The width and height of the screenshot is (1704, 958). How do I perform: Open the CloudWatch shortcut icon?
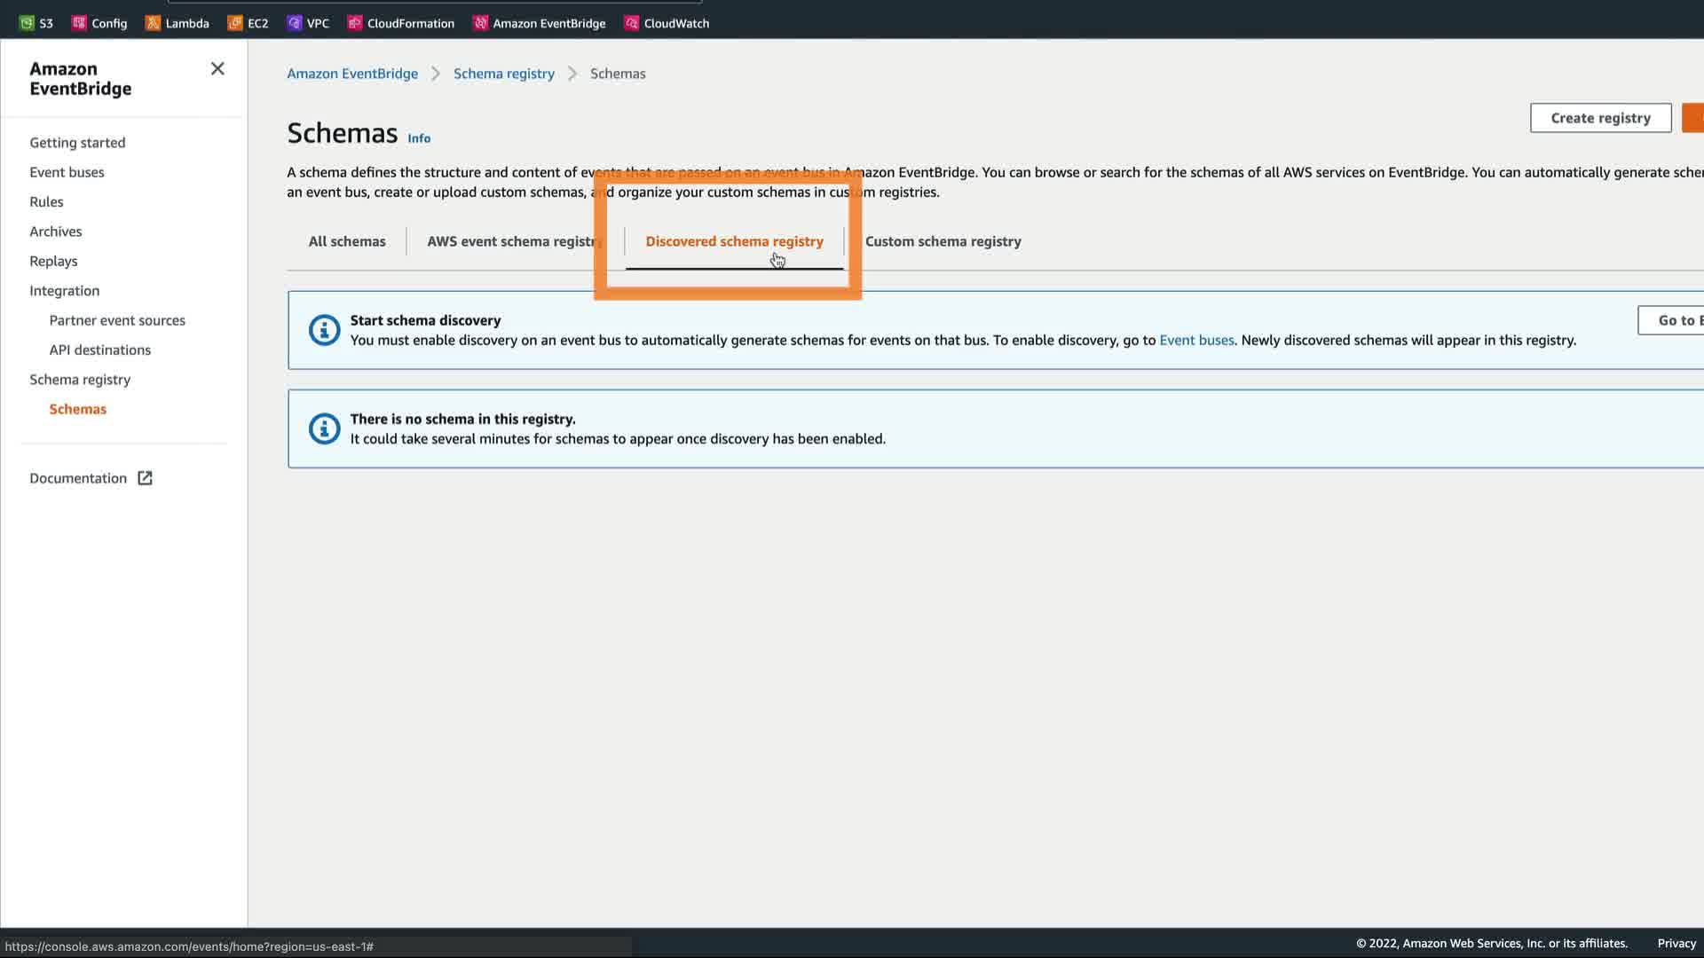click(x=632, y=23)
